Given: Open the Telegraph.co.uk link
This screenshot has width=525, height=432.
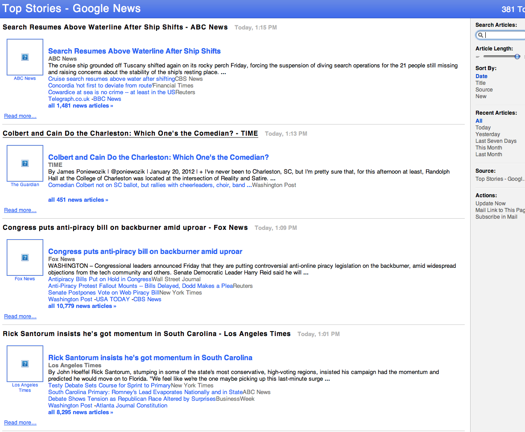Looking at the screenshot, I should 69,99.
